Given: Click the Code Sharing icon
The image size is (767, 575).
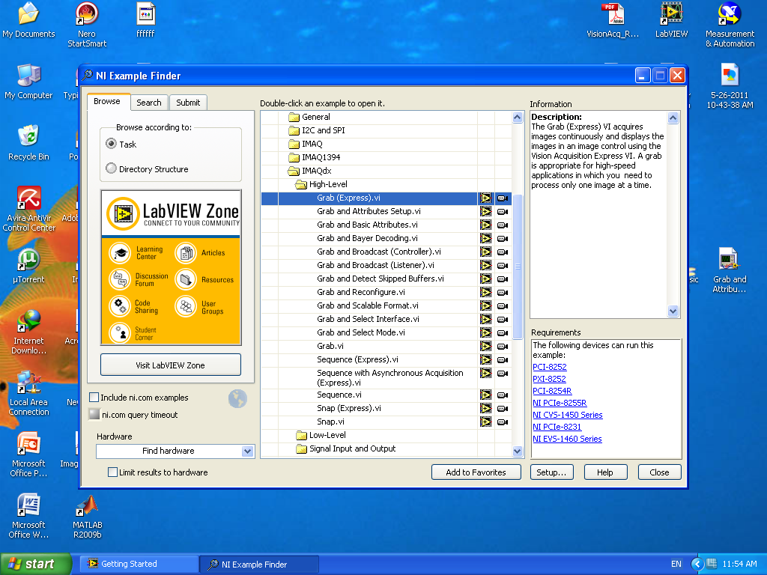Looking at the screenshot, I should 119,305.
